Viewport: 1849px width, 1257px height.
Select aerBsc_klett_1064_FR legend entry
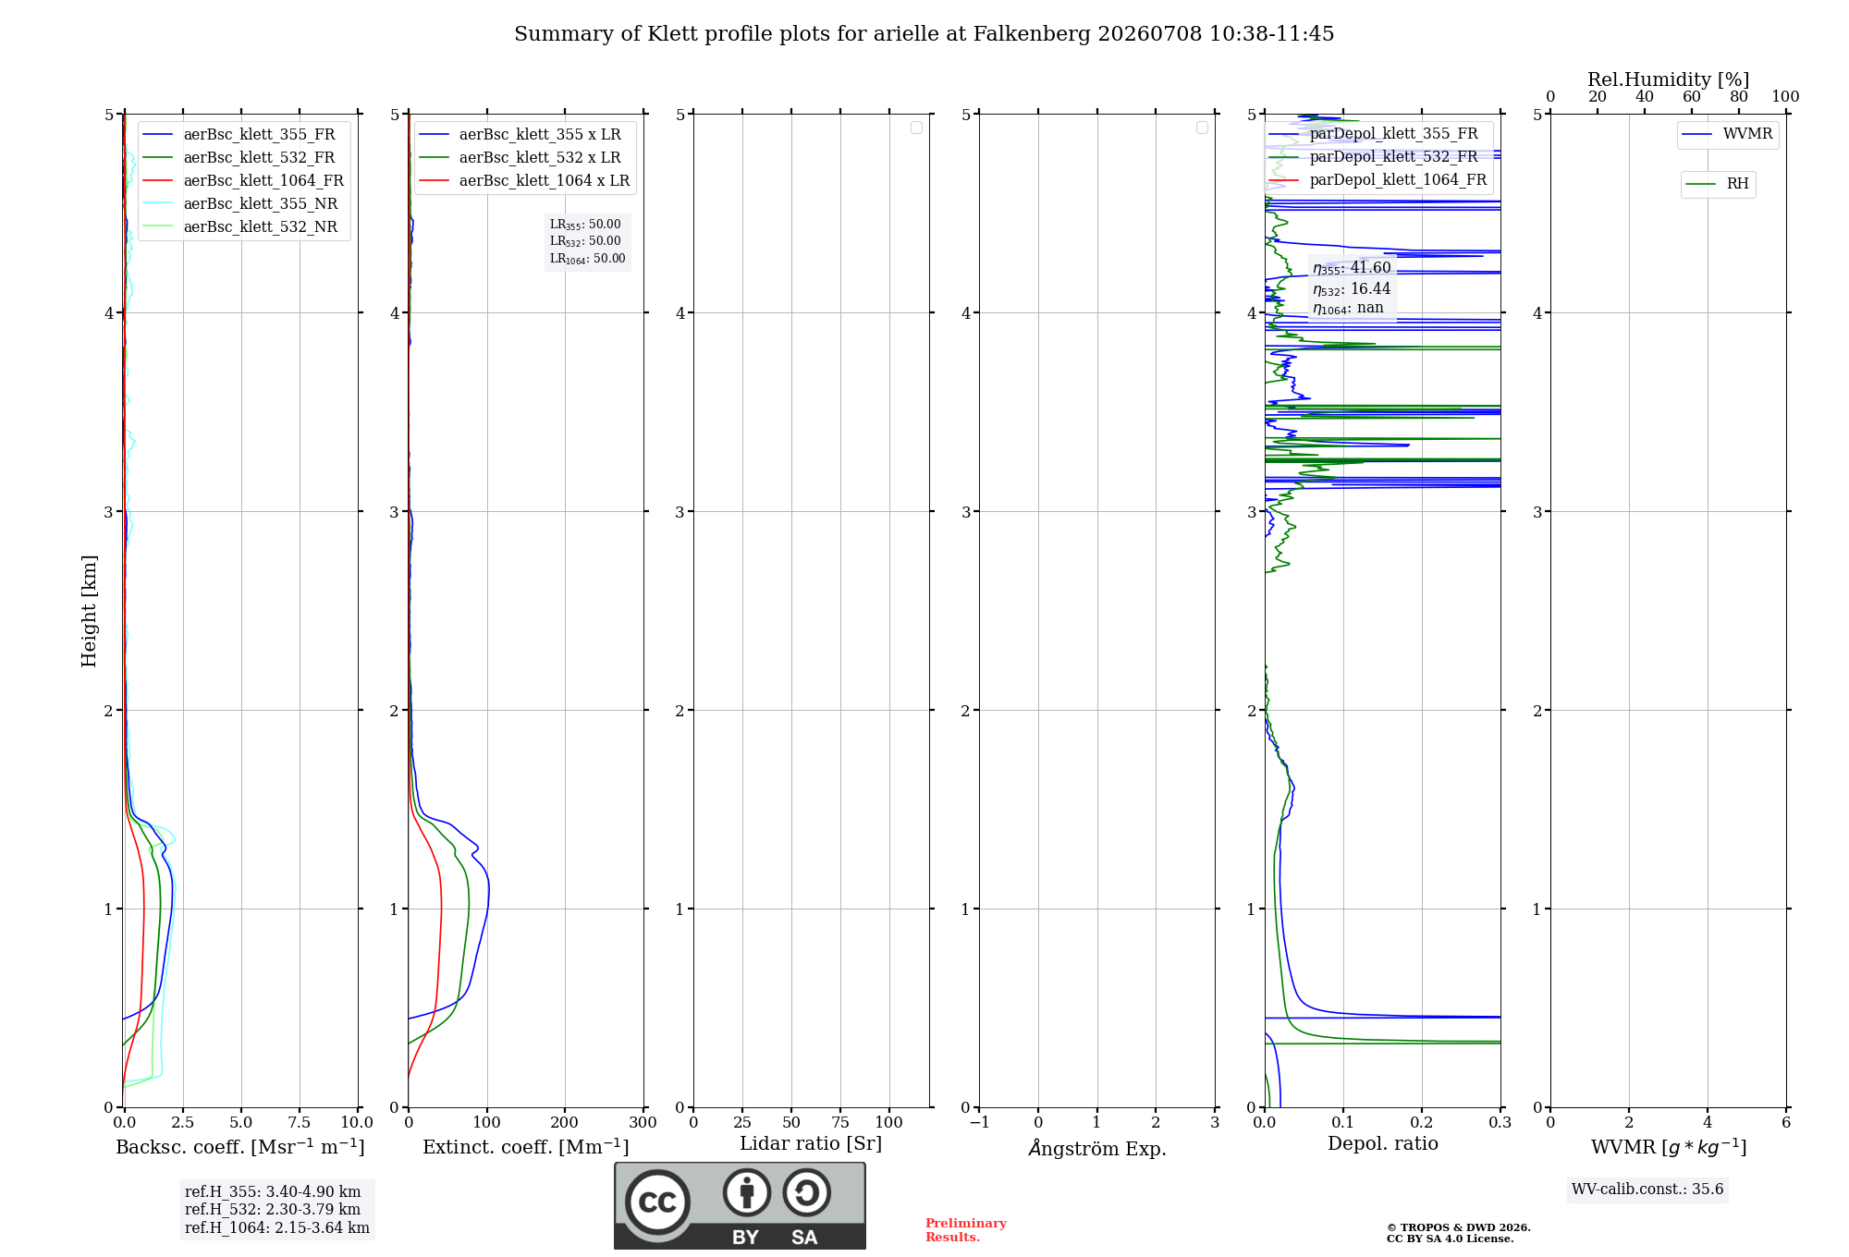click(243, 180)
